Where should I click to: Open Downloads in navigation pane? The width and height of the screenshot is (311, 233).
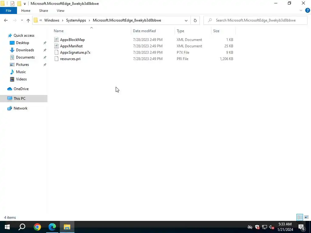pos(25,50)
